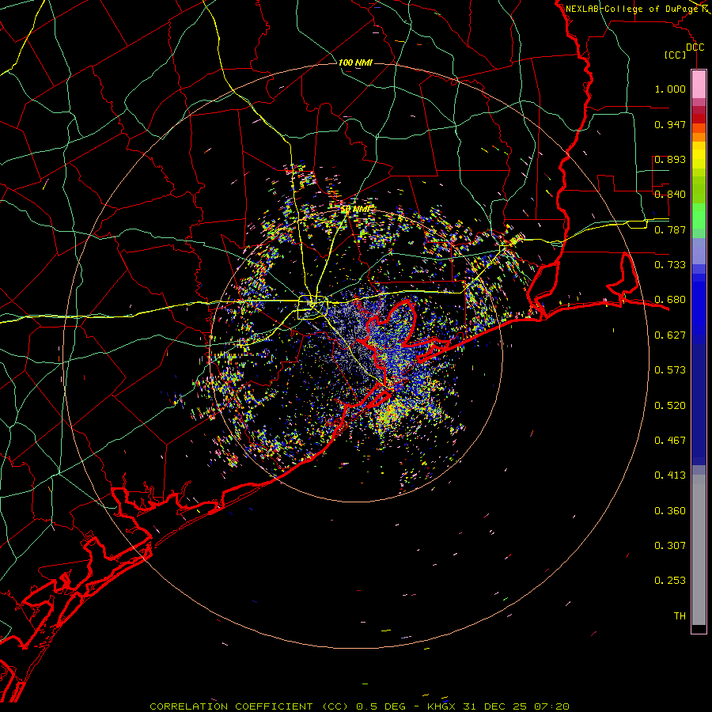Click the 0.360 scale value
712x712 pixels.
[x=670, y=511]
